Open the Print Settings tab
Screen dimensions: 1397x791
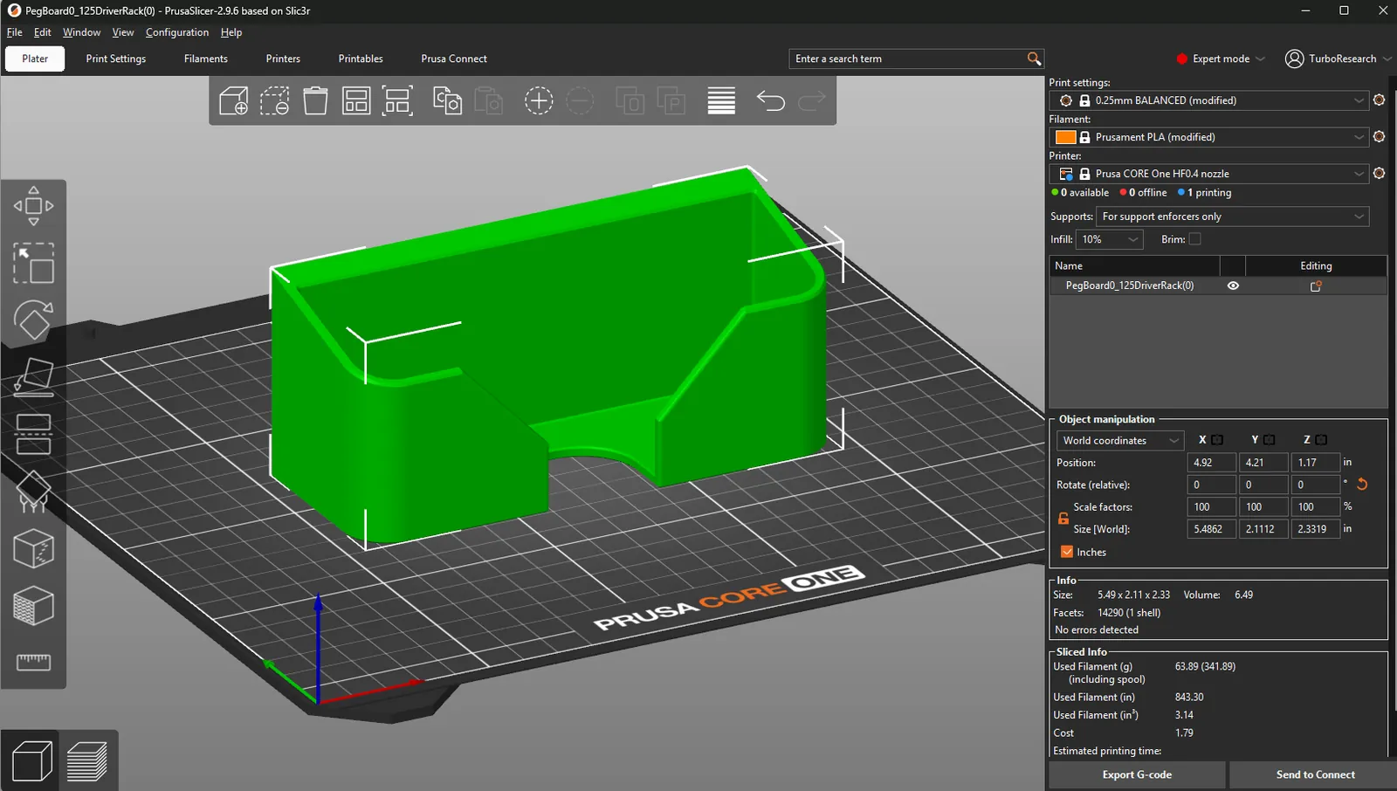click(x=116, y=58)
